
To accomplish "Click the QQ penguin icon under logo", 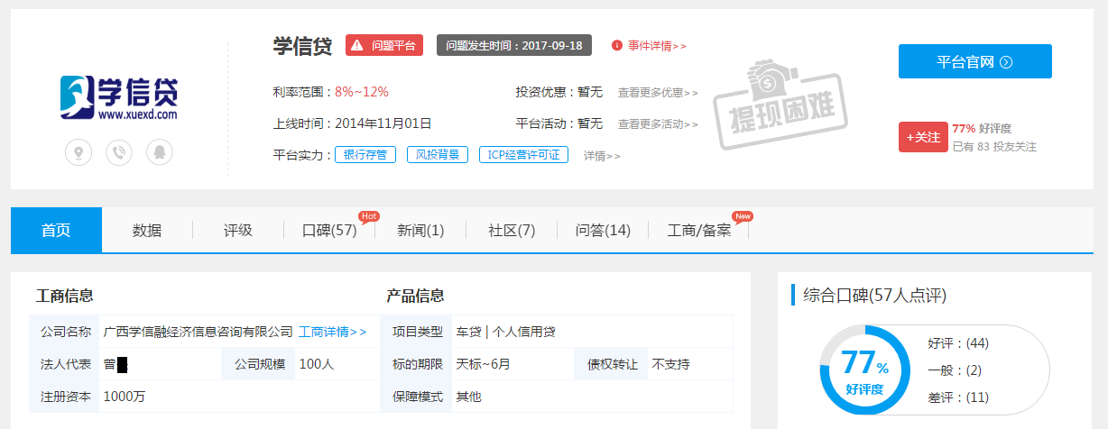I will [x=160, y=152].
